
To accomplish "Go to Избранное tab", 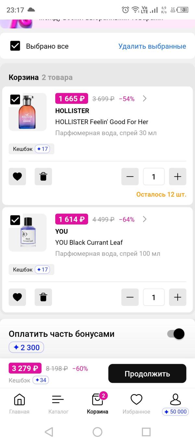I will 136,404.
